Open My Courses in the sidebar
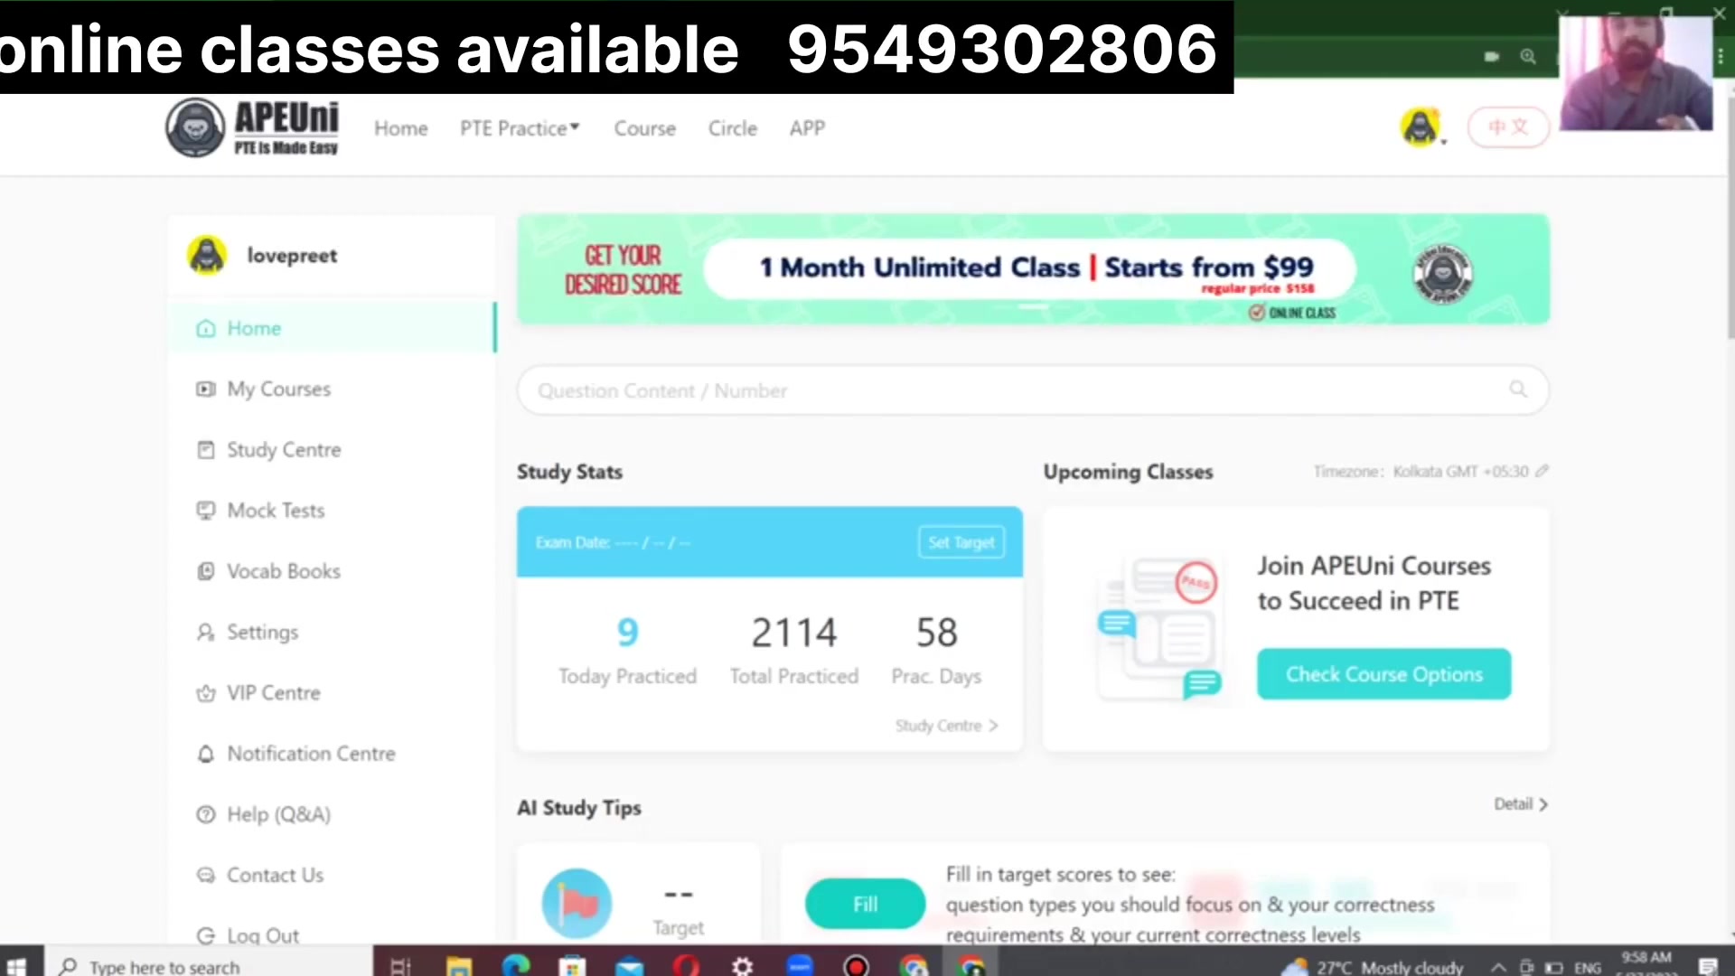1735x976 pixels. coord(332,389)
